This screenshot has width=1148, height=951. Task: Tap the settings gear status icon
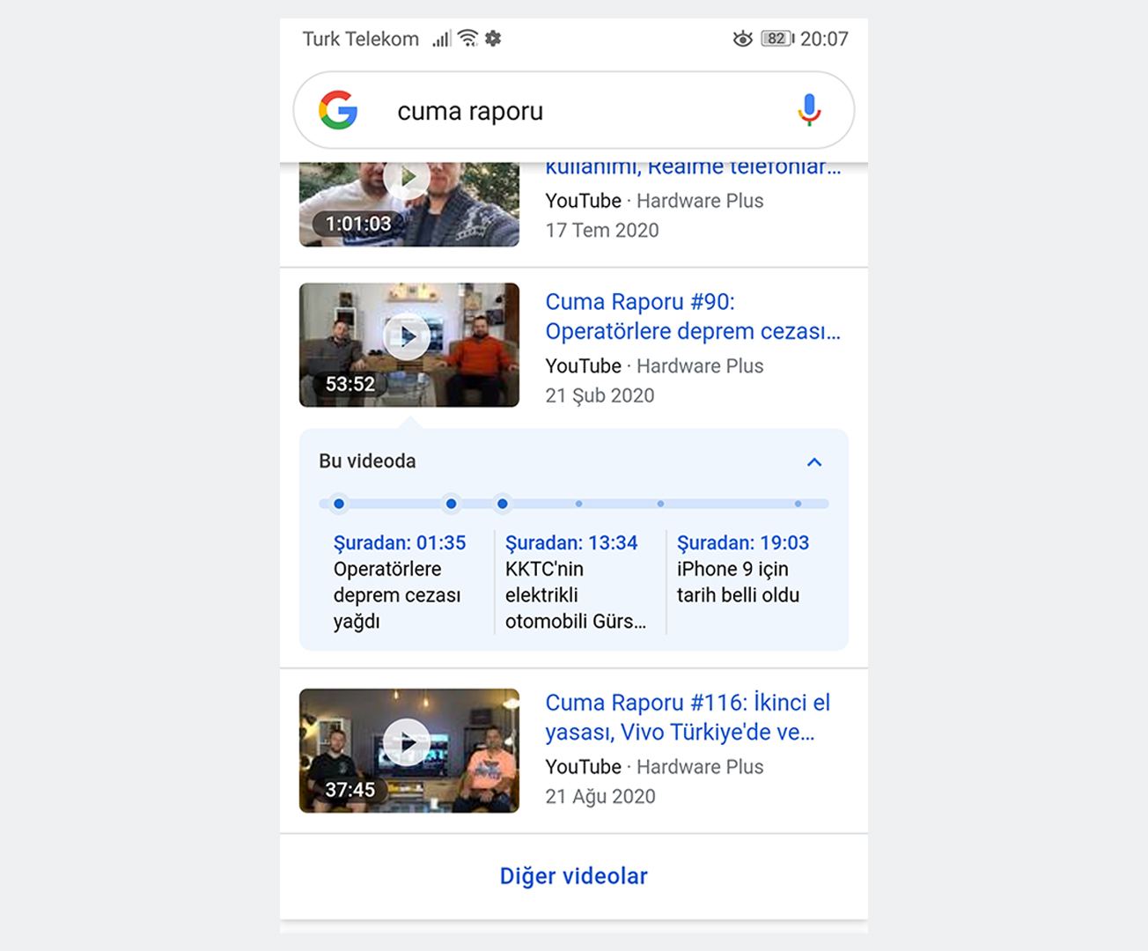(x=493, y=38)
